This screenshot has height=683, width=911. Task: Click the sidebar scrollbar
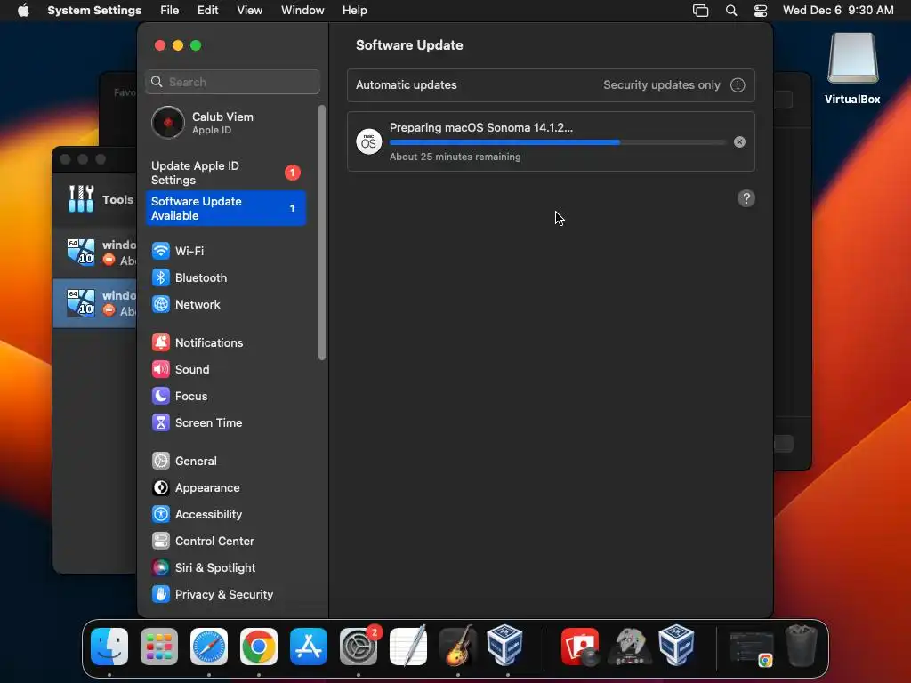[x=322, y=232]
